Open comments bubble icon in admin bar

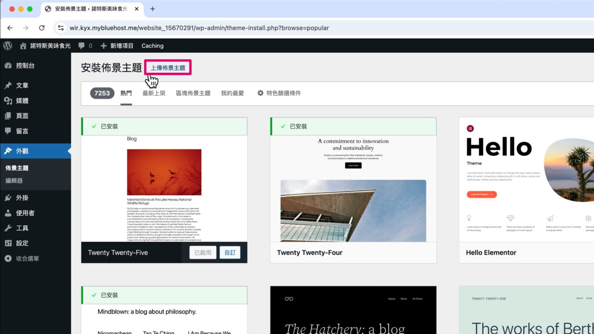pos(82,46)
